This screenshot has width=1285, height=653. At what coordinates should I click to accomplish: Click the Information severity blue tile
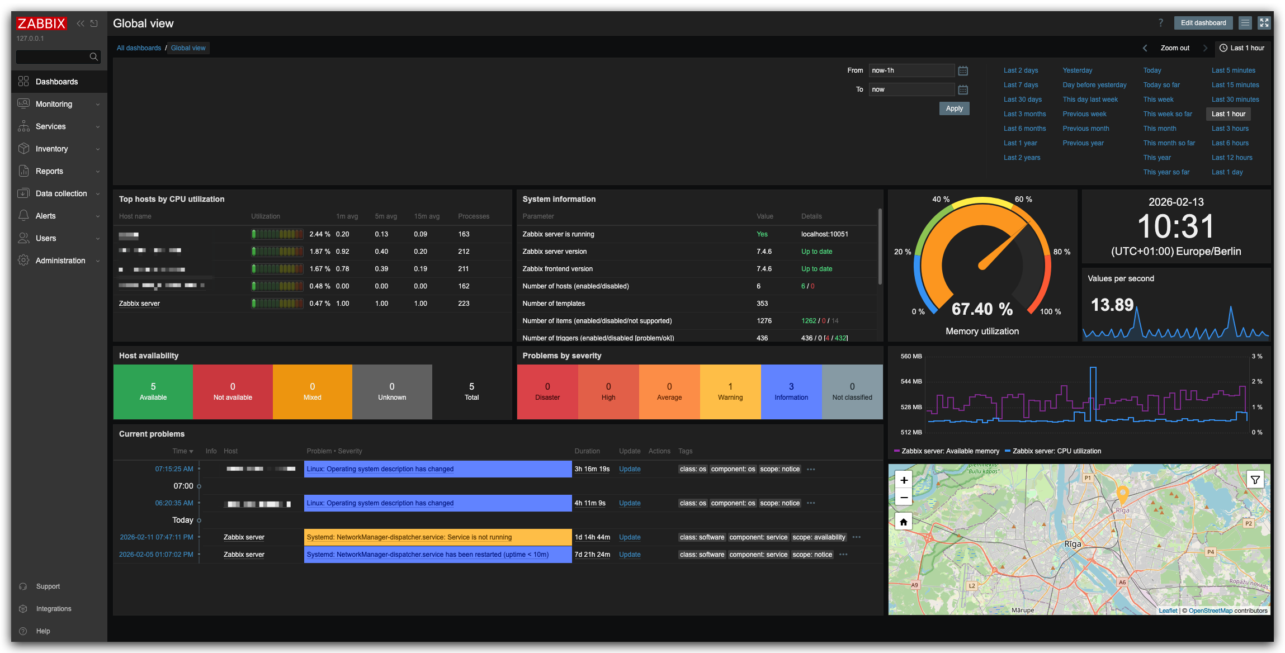791,392
